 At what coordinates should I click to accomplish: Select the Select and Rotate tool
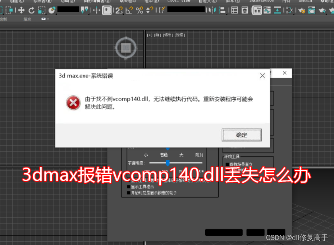pyautogui.click(x=32, y=10)
